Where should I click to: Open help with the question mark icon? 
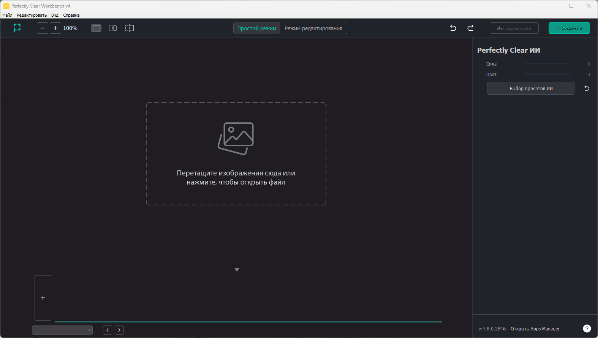tap(587, 329)
